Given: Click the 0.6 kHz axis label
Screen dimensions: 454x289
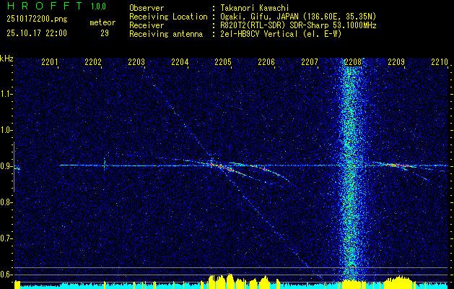Looking at the screenshot, I should click(6, 275).
